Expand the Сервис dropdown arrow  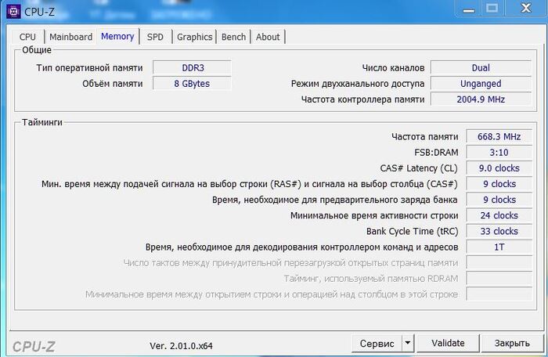pyautogui.click(x=408, y=344)
